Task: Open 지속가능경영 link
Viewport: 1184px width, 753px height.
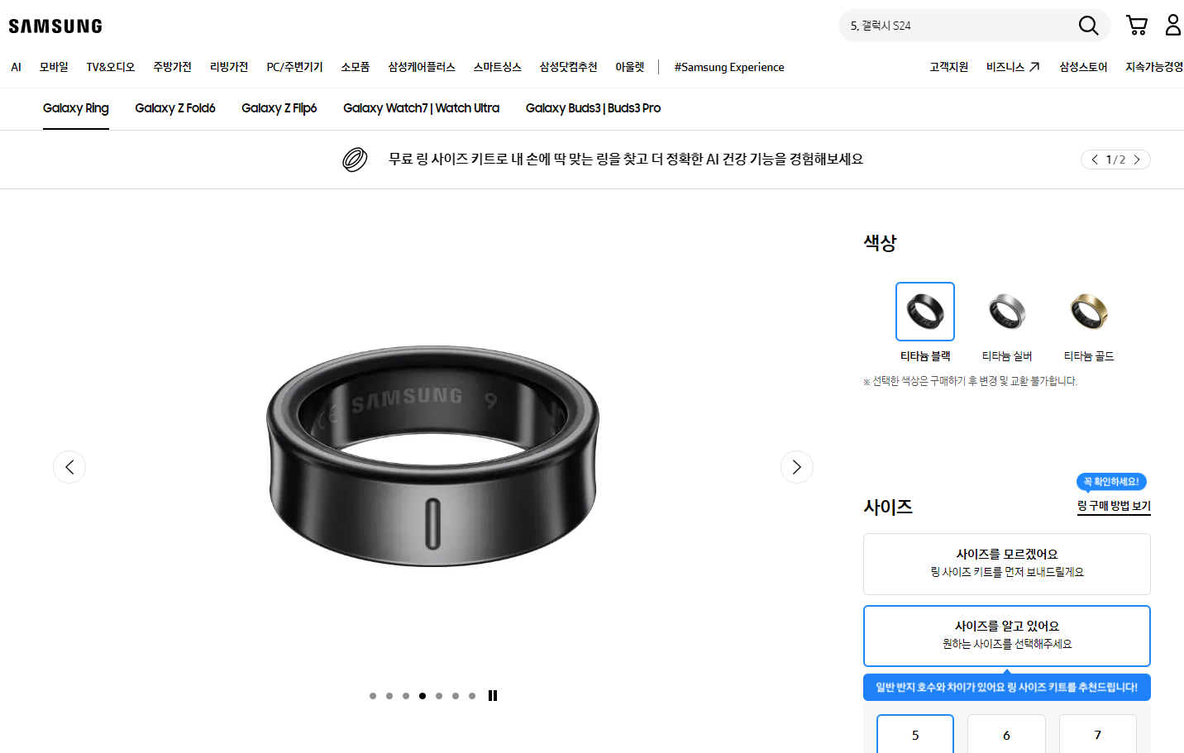Action: tap(1154, 67)
